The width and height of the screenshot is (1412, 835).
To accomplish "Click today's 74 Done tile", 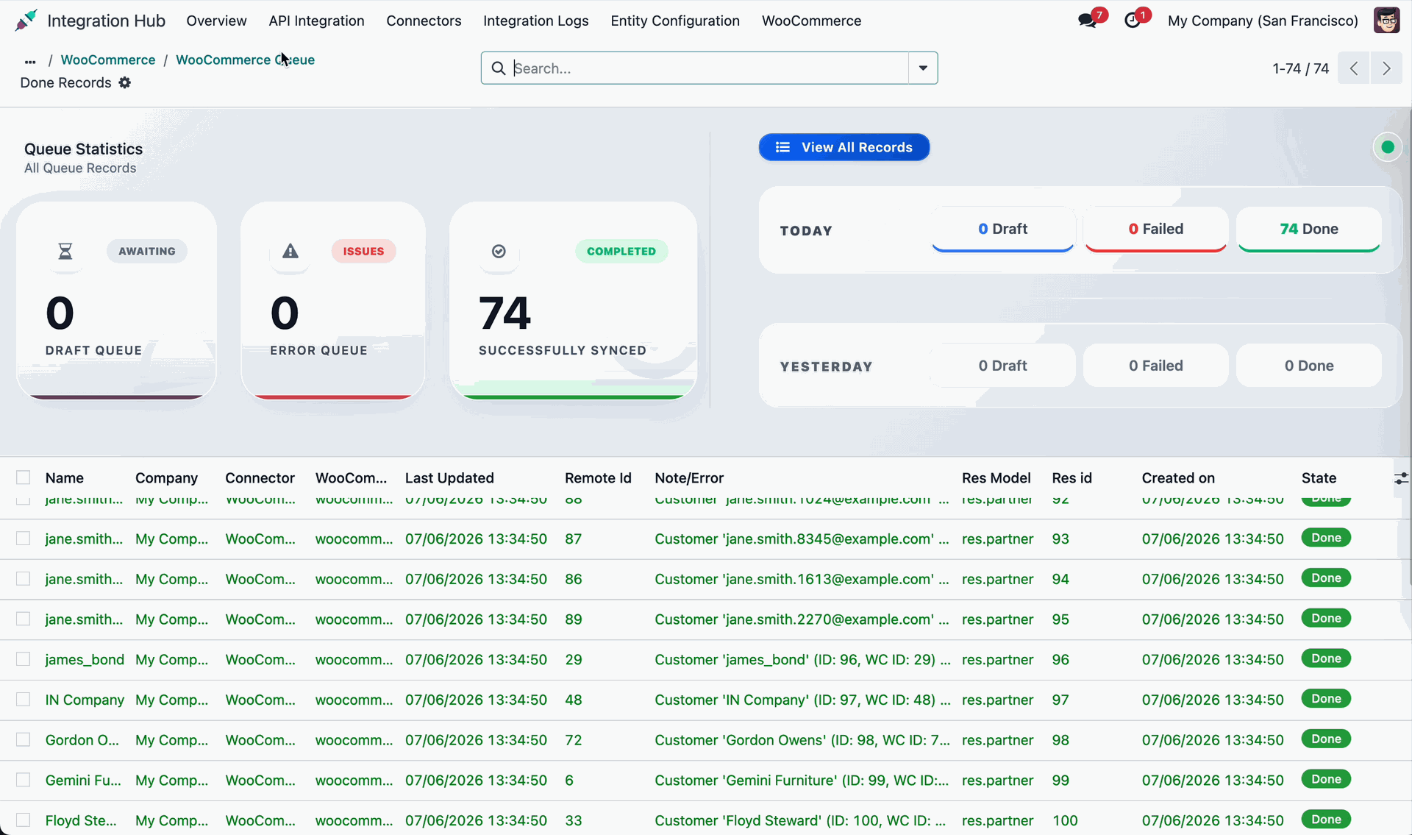I will pyautogui.click(x=1309, y=229).
